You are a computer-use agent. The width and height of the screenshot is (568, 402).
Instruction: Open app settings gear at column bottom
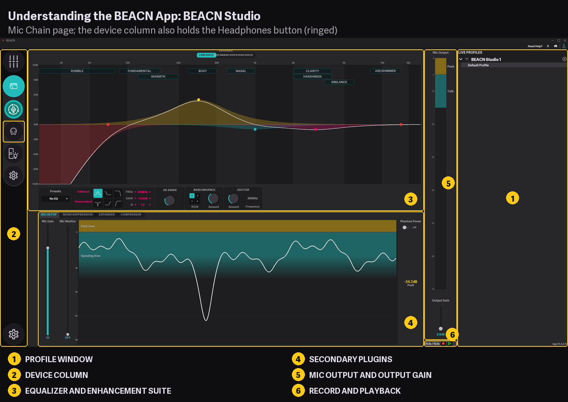click(x=14, y=334)
